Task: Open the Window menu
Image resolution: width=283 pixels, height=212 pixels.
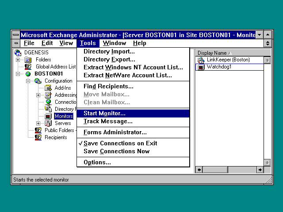Action: coord(115,43)
